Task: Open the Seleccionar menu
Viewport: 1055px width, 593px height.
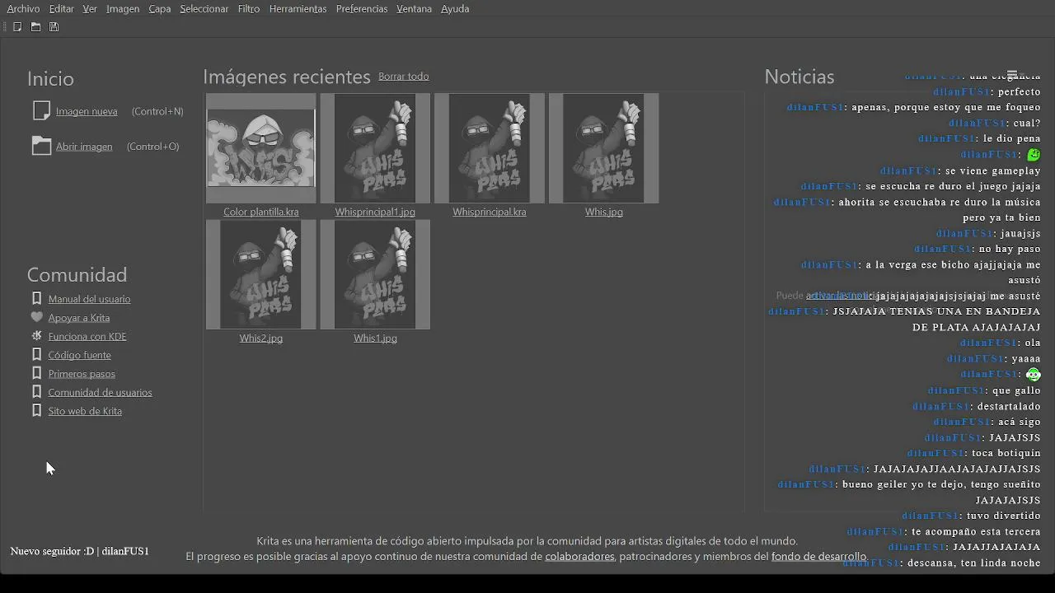Action: click(204, 8)
